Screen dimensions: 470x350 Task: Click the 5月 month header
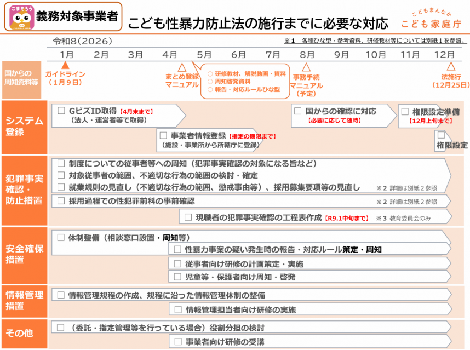point(204,55)
